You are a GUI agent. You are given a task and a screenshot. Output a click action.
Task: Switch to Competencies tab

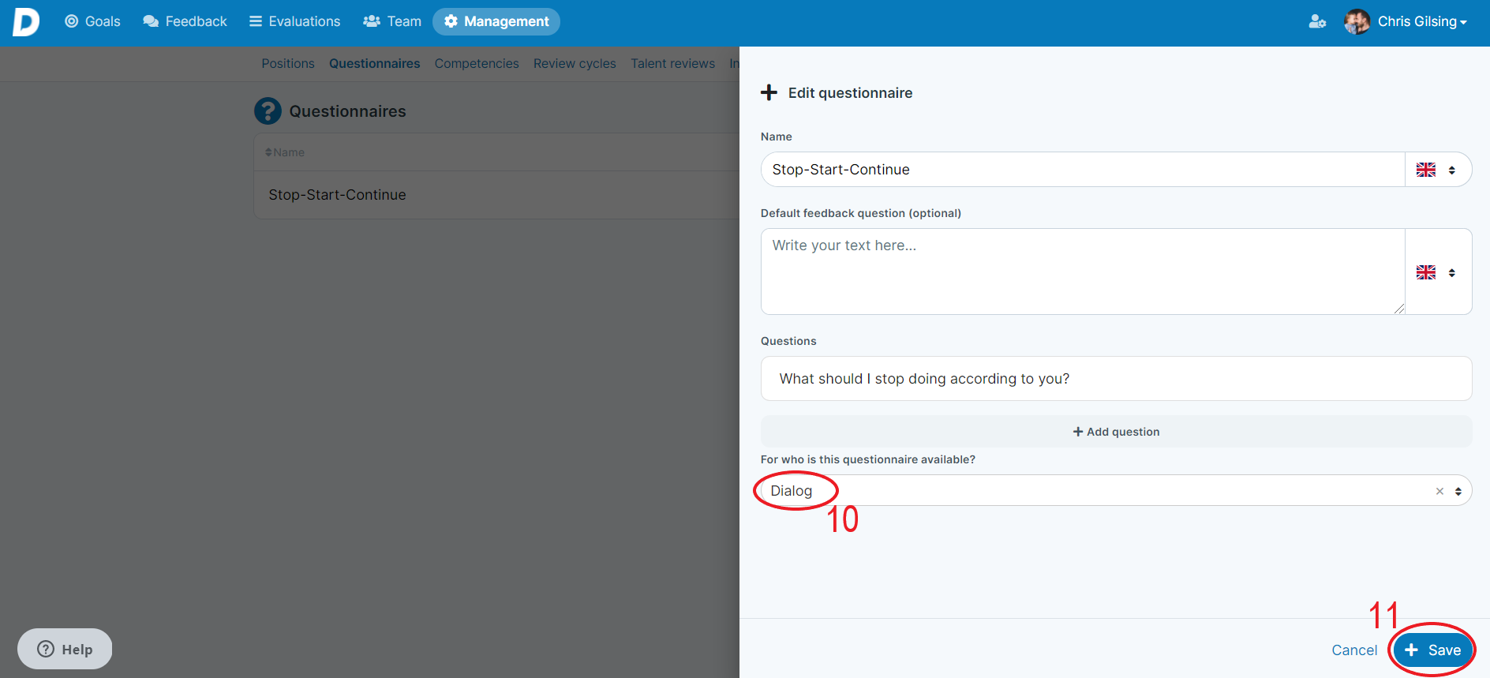coord(477,63)
